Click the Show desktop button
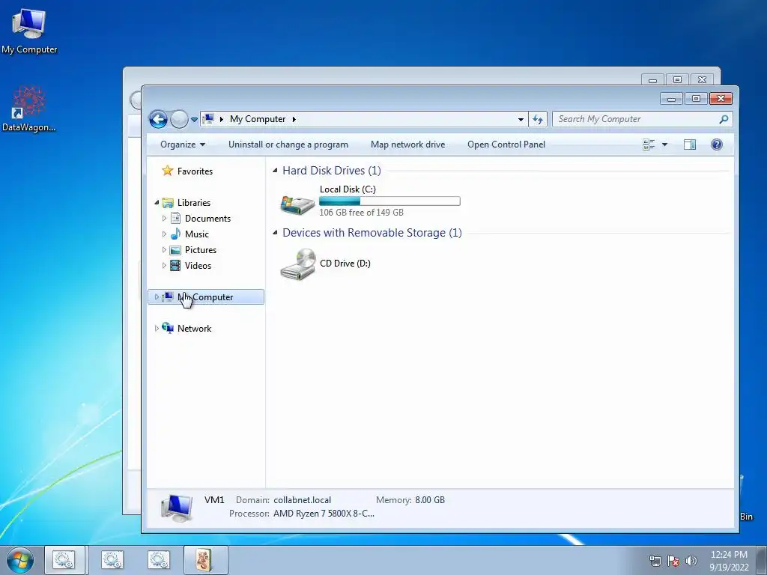This screenshot has height=575, width=767. point(762,560)
